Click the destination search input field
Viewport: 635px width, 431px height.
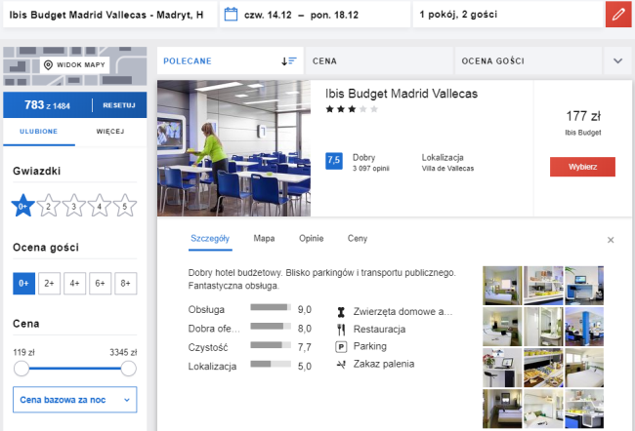pyautogui.click(x=109, y=15)
